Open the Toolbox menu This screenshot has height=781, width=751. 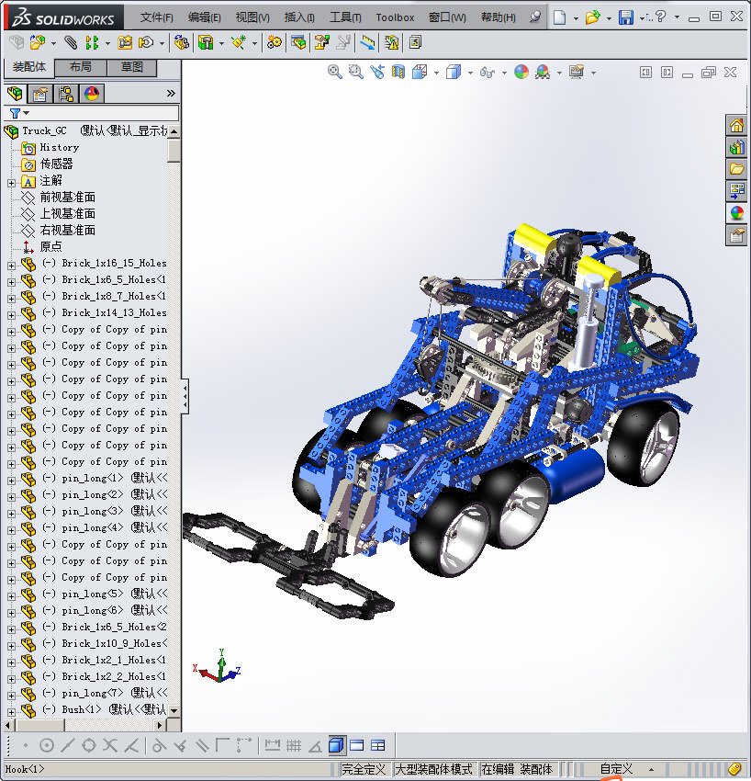pos(395,17)
